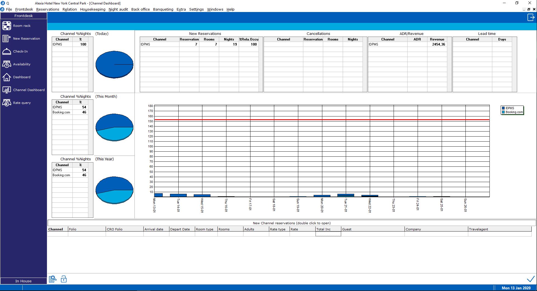
Task: Open the Channel Dashboard chart icon
Action: click(x=7, y=90)
